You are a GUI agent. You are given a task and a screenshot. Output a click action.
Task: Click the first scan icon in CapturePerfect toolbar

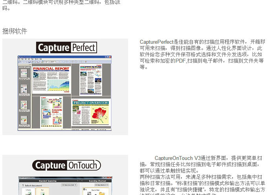pyautogui.click(x=20, y=62)
